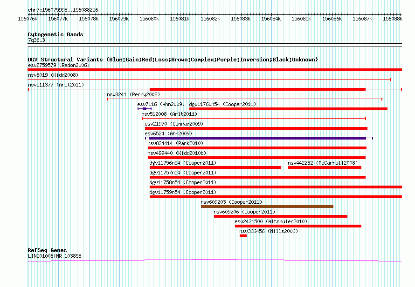Screen dimensions: 415x287
Task: Click the 156076k ruler tick label
Action: click(x=28, y=19)
